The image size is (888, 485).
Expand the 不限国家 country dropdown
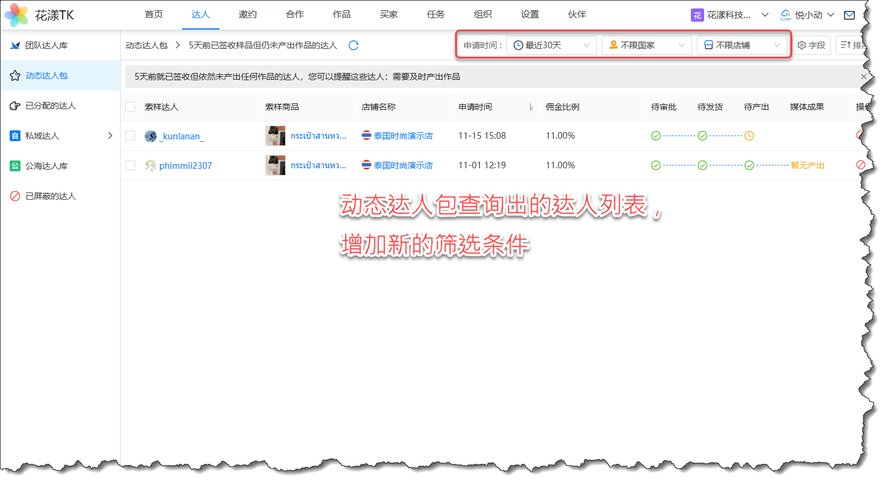(x=646, y=45)
